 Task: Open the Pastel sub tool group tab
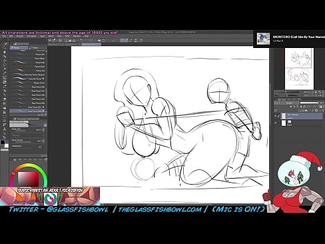click(37, 47)
